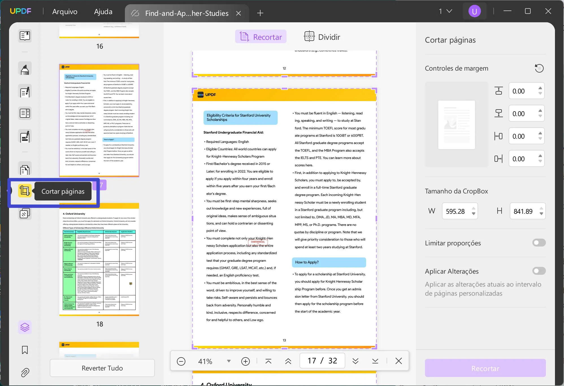The height and width of the screenshot is (386, 564).
Task: Open the bookmarks panel icon
Action: 25,350
